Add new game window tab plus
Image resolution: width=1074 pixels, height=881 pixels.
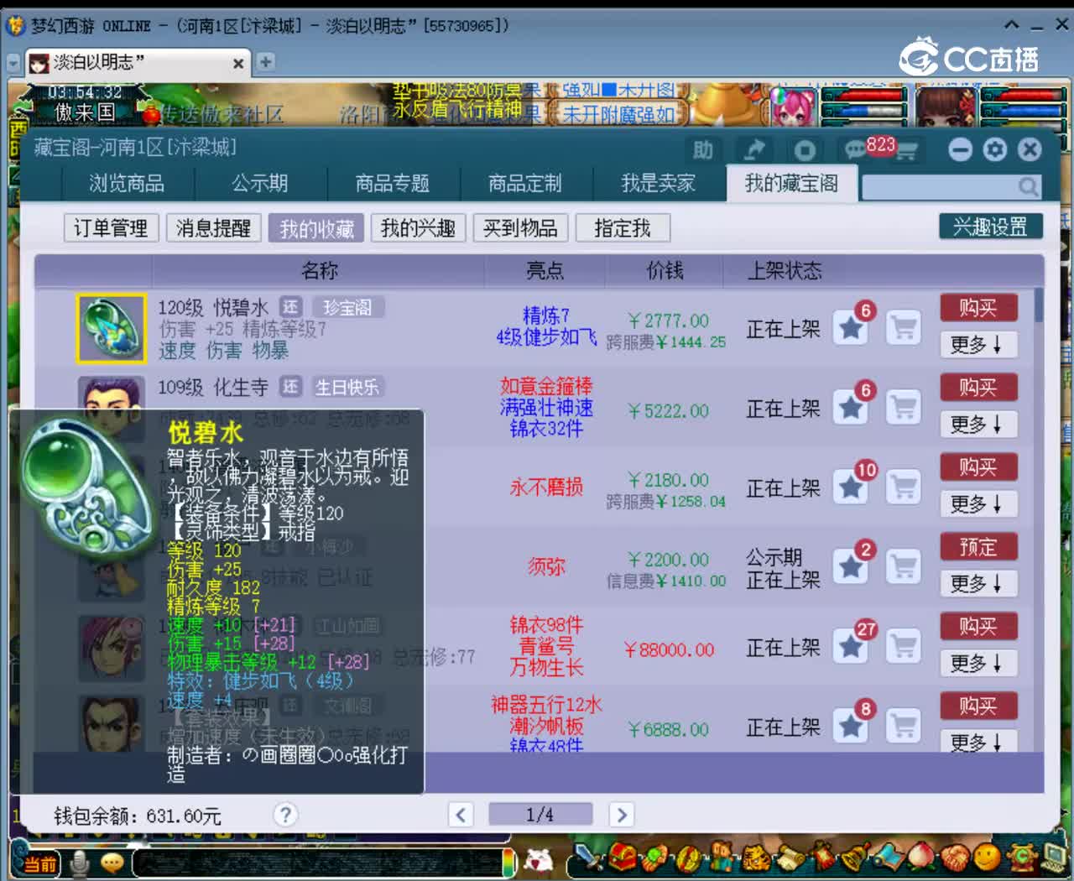point(265,62)
